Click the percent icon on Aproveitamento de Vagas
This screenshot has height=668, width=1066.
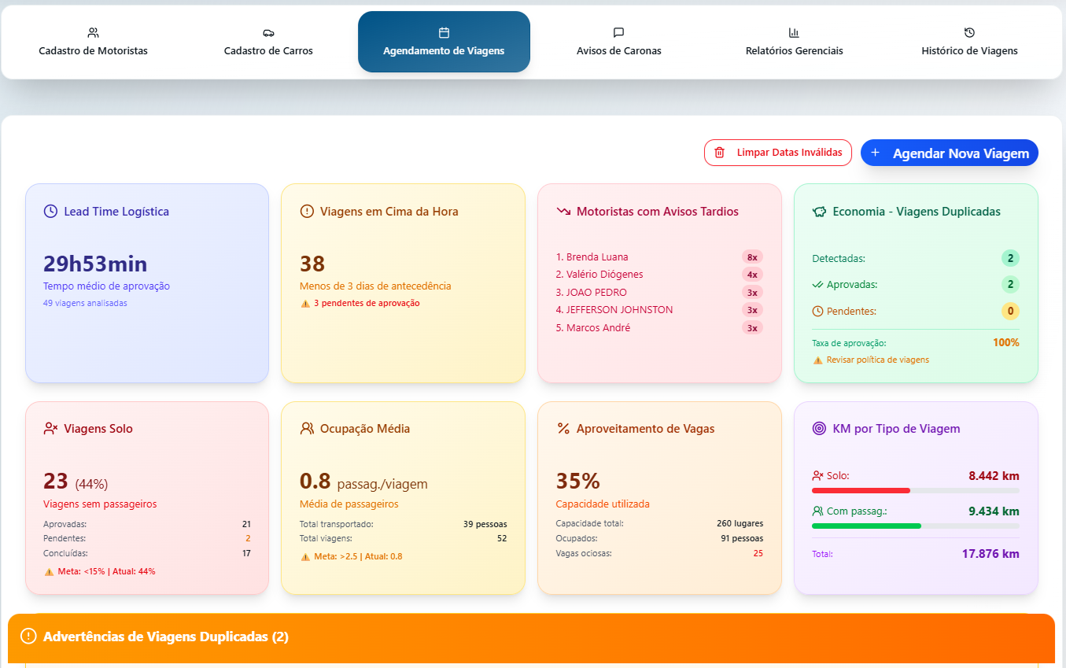[563, 429]
